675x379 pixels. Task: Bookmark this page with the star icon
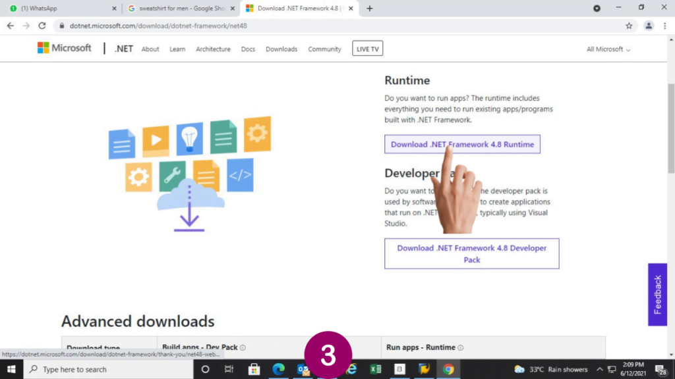629,26
